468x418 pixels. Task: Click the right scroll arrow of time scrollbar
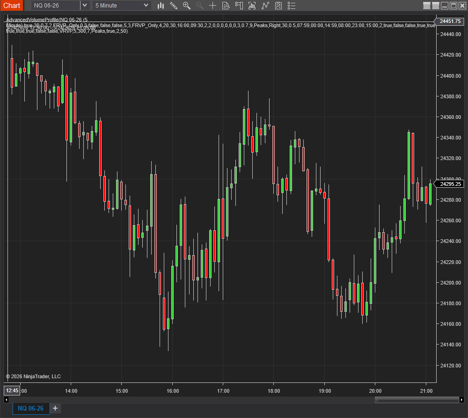pyautogui.click(x=461, y=400)
